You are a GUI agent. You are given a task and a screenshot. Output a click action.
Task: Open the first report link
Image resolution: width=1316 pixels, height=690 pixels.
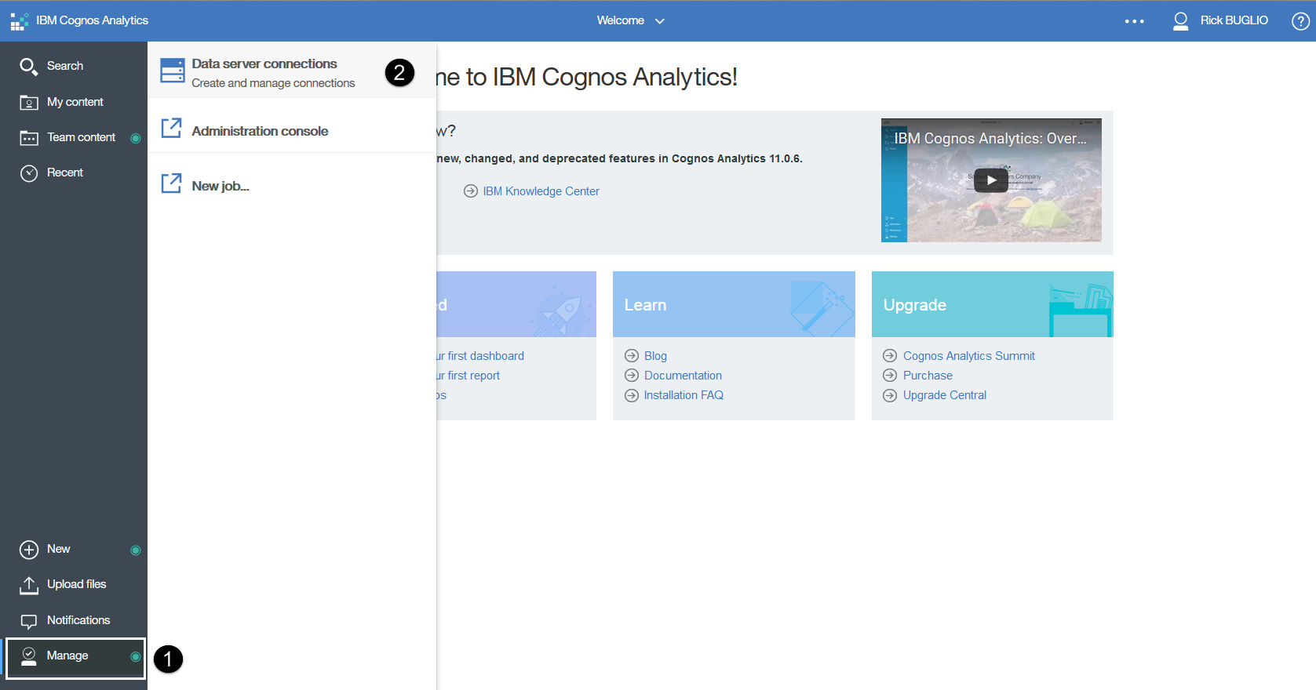(468, 376)
